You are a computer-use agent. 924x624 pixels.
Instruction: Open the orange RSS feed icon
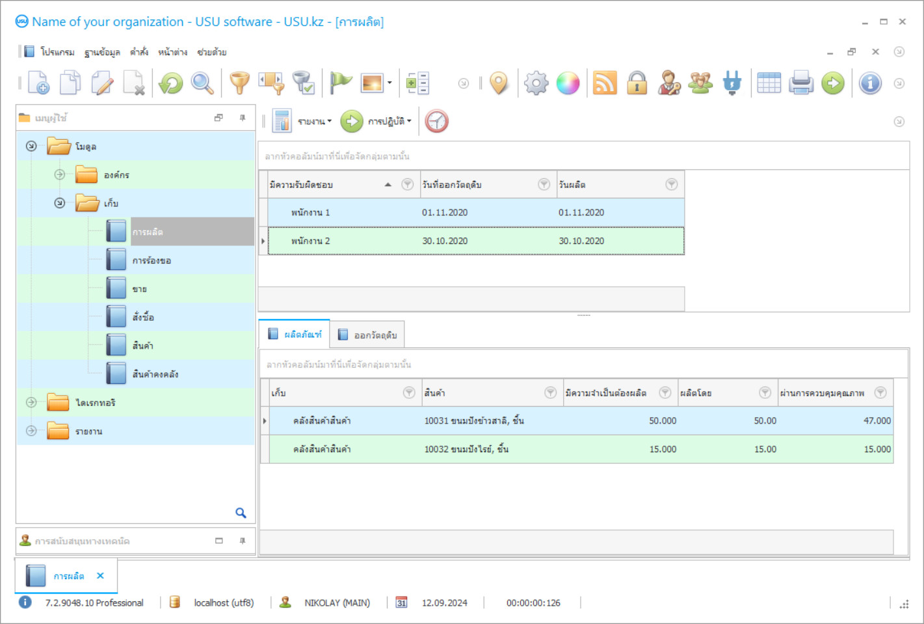coord(605,83)
